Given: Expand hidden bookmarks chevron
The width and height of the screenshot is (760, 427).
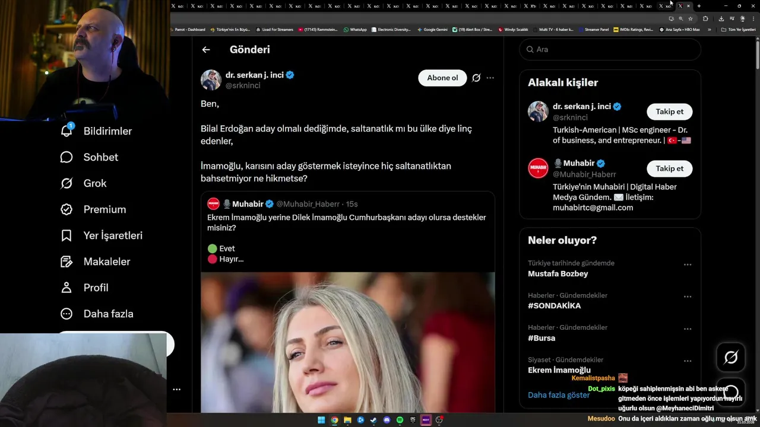Looking at the screenshot, I should click(x=709, y=29).
